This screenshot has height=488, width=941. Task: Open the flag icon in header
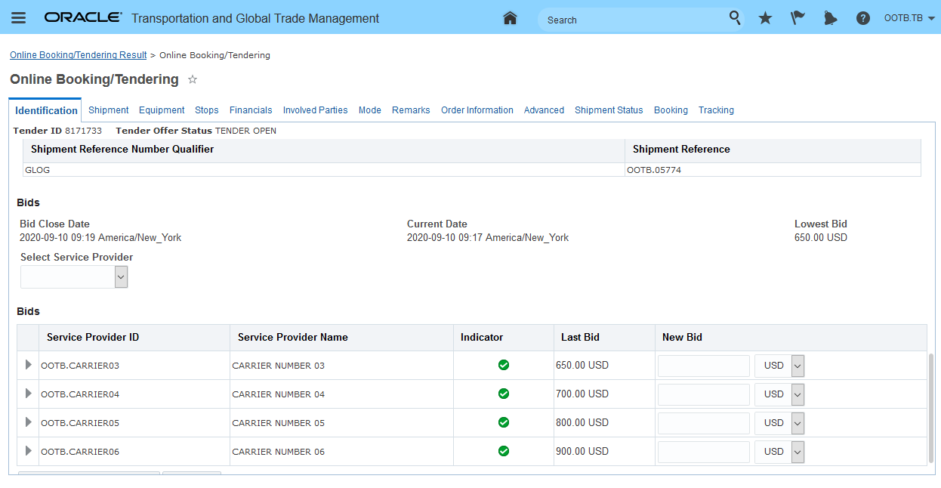[x=798, y=18]
